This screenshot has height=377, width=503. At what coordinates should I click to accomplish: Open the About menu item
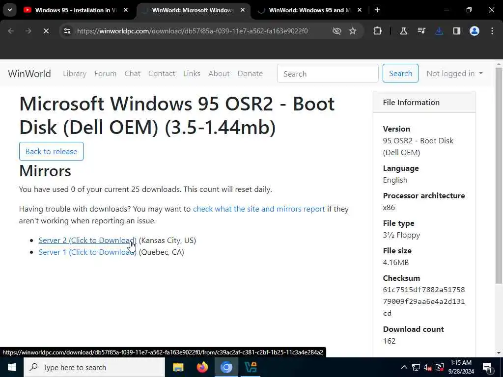click(x=219, y=74)
